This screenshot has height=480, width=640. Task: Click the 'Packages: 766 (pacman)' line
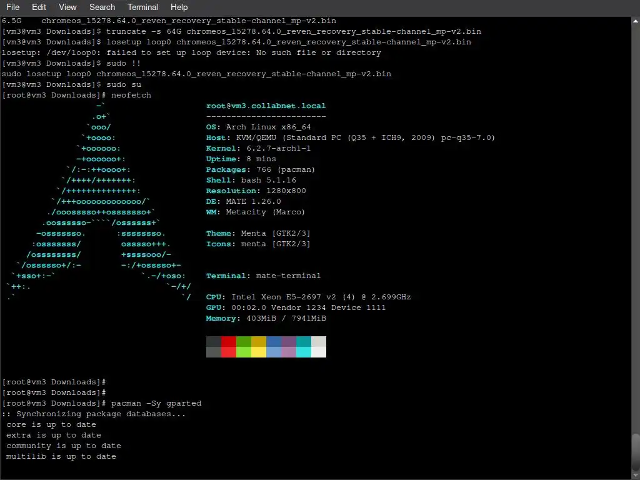261,169
